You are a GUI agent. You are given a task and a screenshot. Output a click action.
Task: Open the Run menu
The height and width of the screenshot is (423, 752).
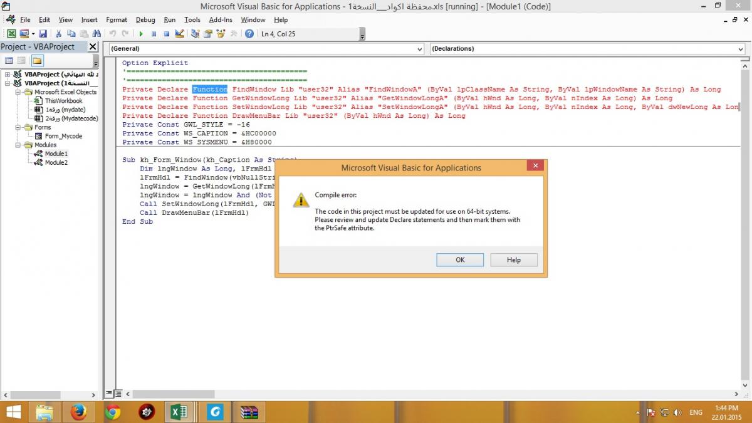(x=170, y=20)
